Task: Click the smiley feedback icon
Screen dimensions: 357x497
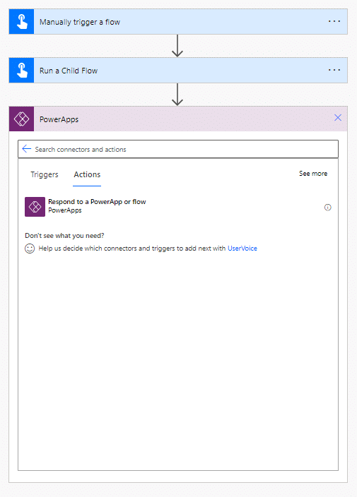Action: (30, 248)
